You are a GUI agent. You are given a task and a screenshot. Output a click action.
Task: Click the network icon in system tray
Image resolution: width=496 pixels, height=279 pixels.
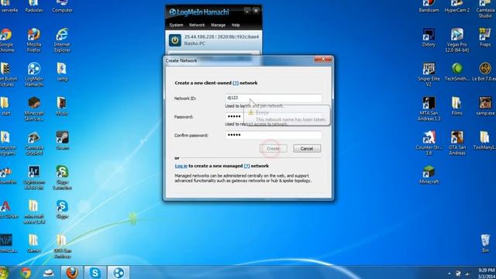467,274
